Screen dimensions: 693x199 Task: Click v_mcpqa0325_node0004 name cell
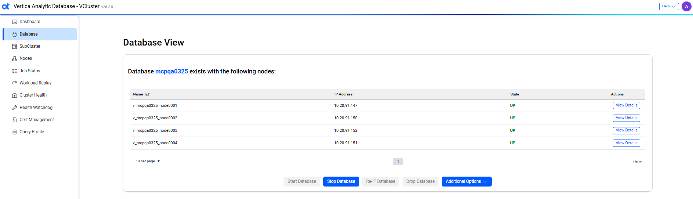pos(155,143)
